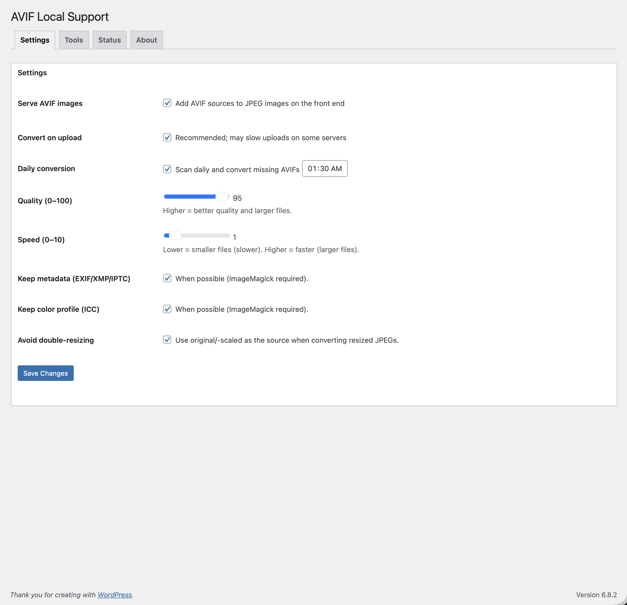Open the WordPress link in the footer
The width and height of the screenshot is (627, 605).
pos(115,594)
